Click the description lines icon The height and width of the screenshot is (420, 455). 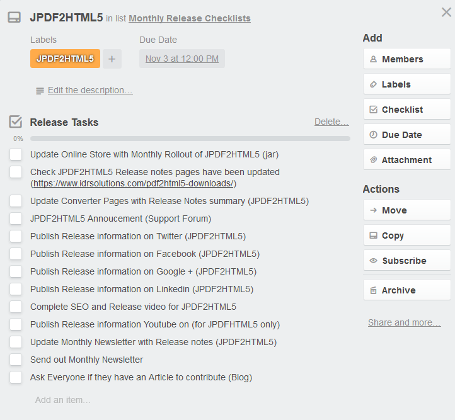pyautogui.click(x=40, y=91)
